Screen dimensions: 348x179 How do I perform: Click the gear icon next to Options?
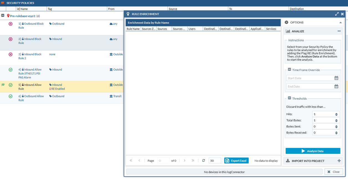[x=286, y=22]
